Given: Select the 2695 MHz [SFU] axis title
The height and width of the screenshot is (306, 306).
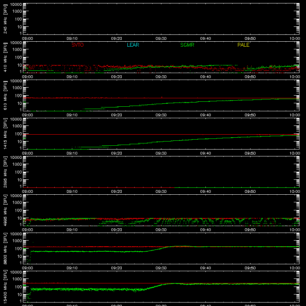Looking at the screenshot, I should point(5,172).
